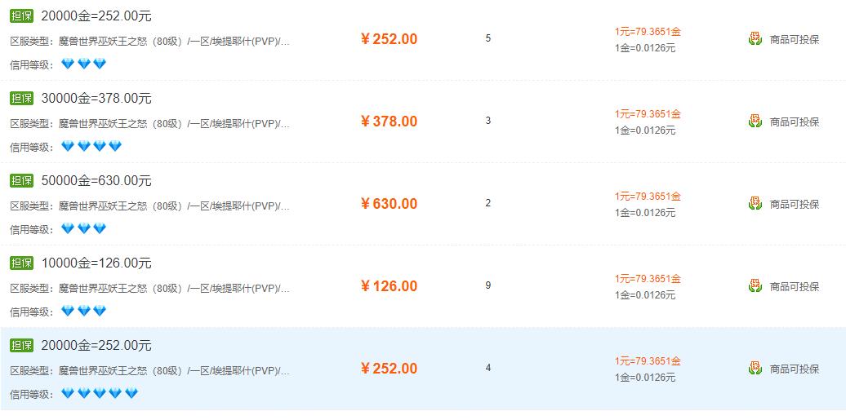Open the 30000金=378.00元 listing title
This screenshot has height=420, width=846.
pyautogui.click(x=96, y=99)
